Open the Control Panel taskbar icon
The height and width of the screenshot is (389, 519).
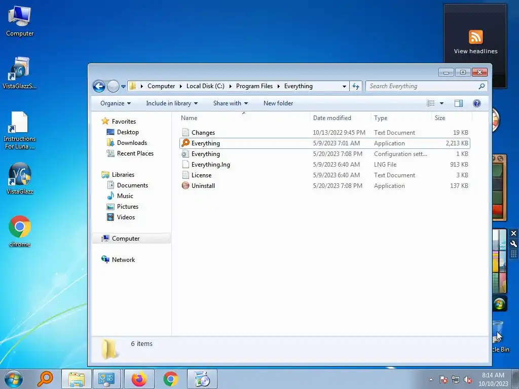tap(106, 379)
